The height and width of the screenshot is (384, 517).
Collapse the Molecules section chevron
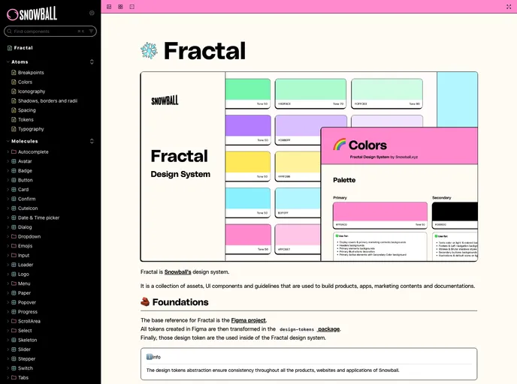[8, 141]
